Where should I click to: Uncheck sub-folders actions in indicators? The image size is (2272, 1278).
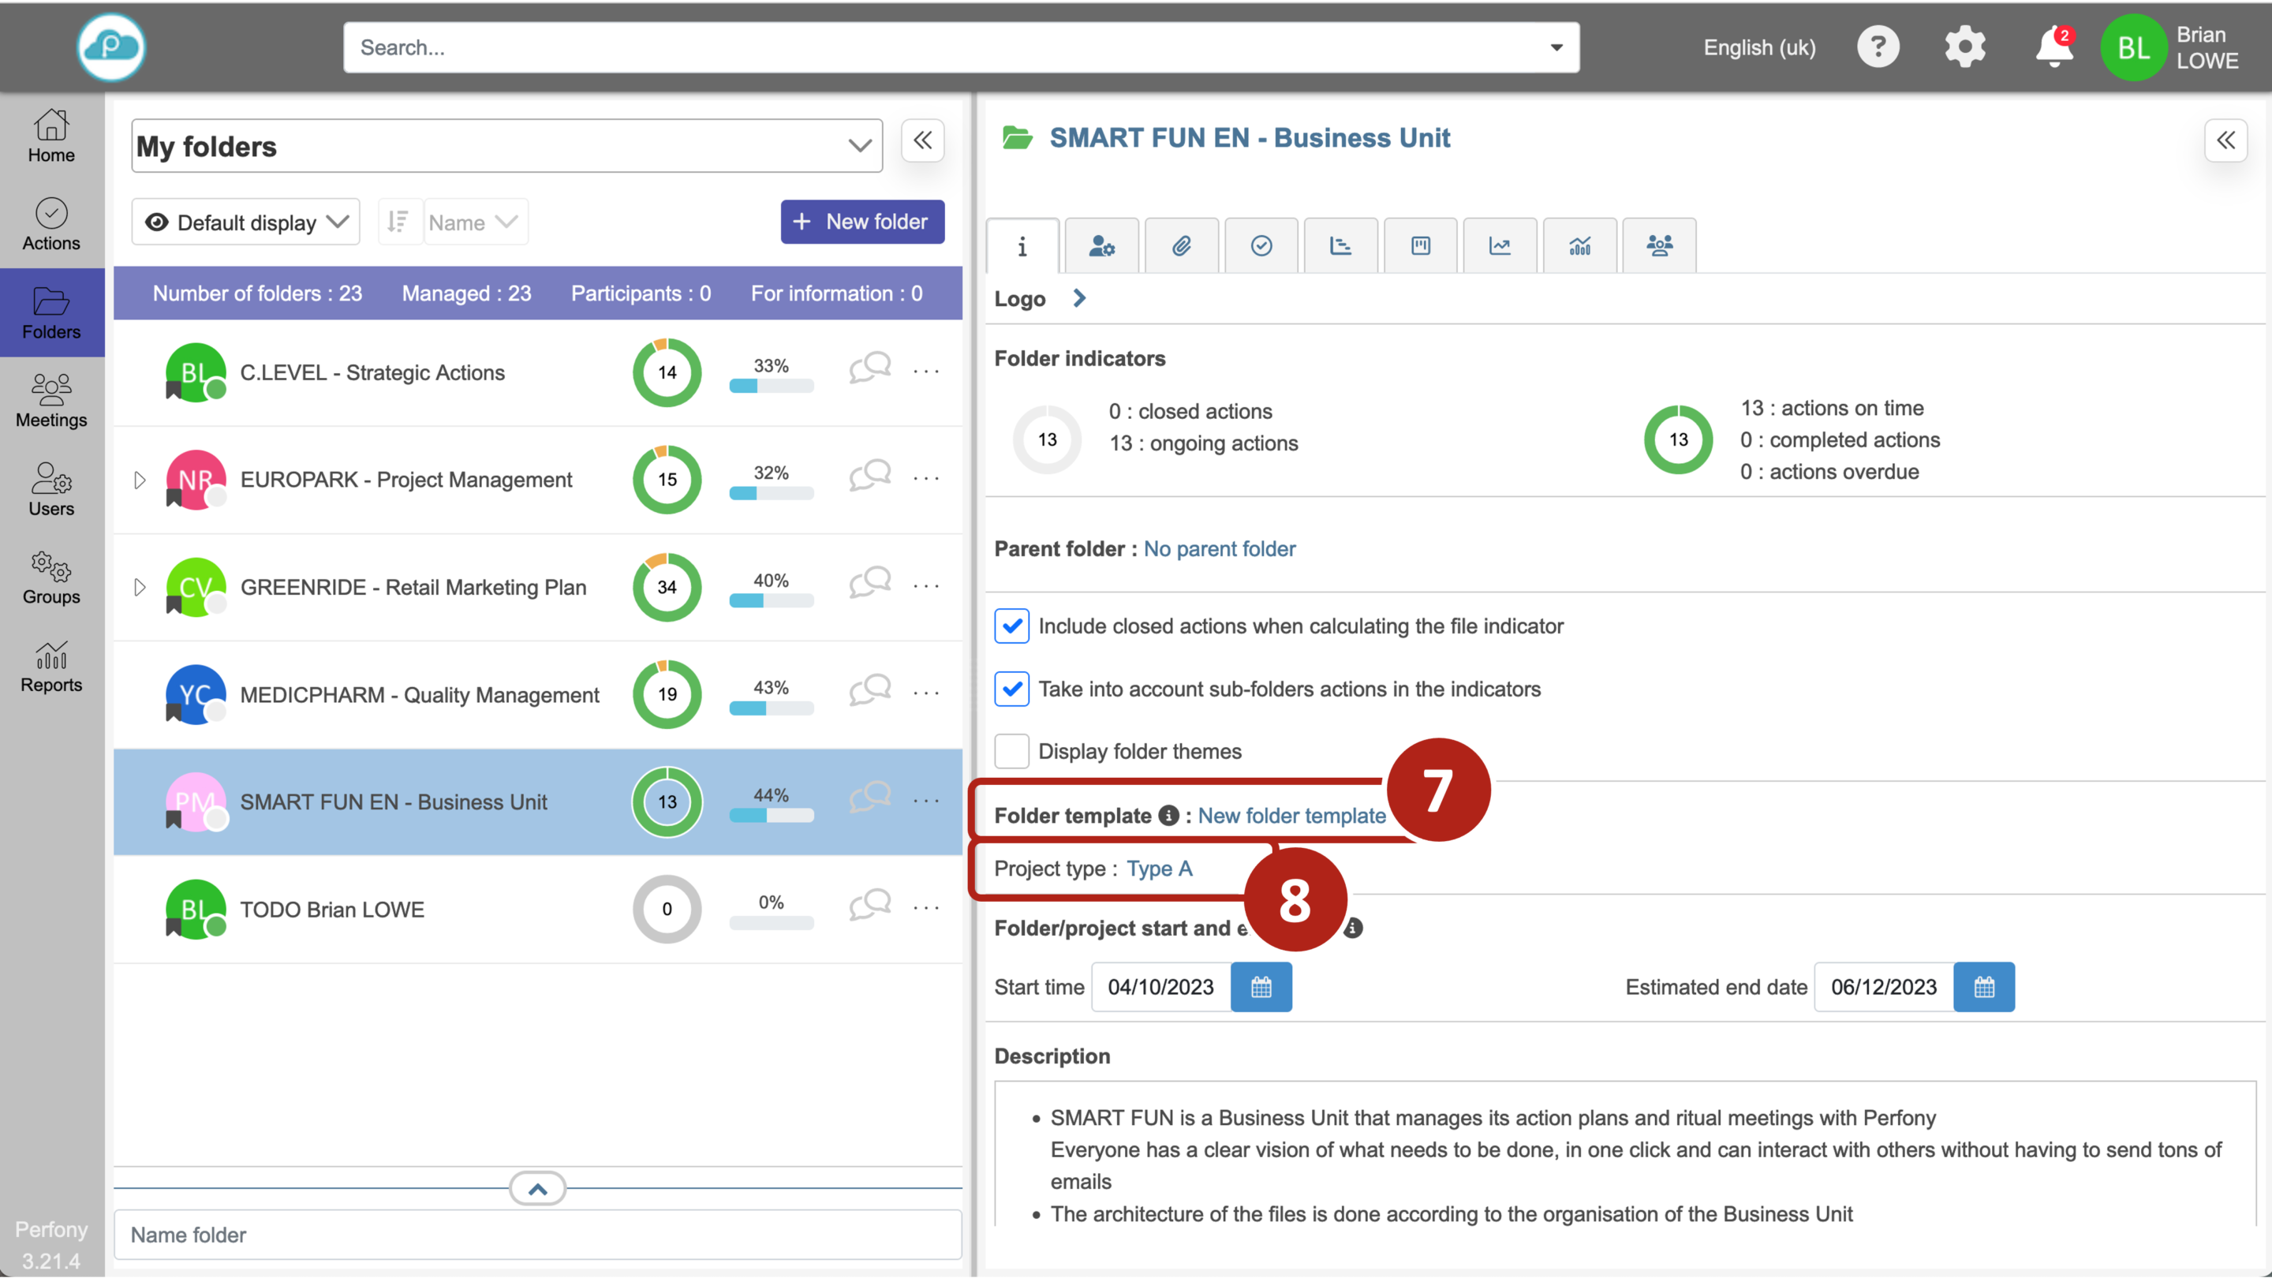pyautogui.click(x=1011, y=689)
